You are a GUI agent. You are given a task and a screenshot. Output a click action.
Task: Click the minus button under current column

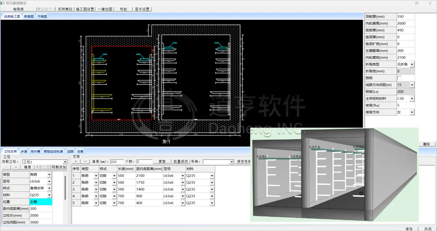click(16, 167)
